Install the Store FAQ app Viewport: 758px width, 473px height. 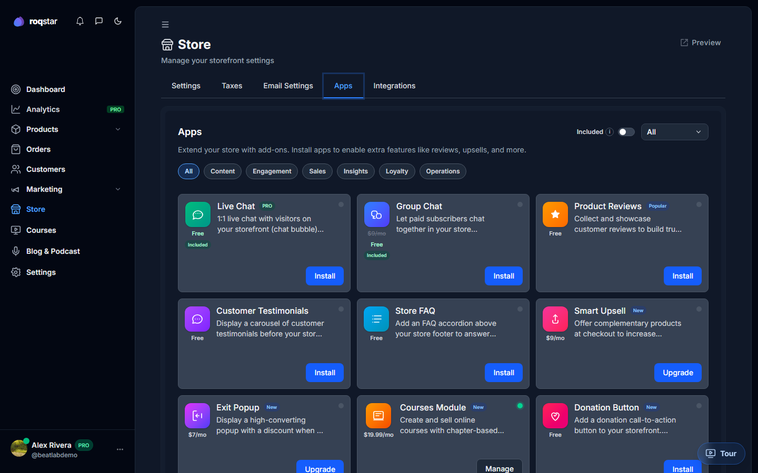click(x=504, y=373)
